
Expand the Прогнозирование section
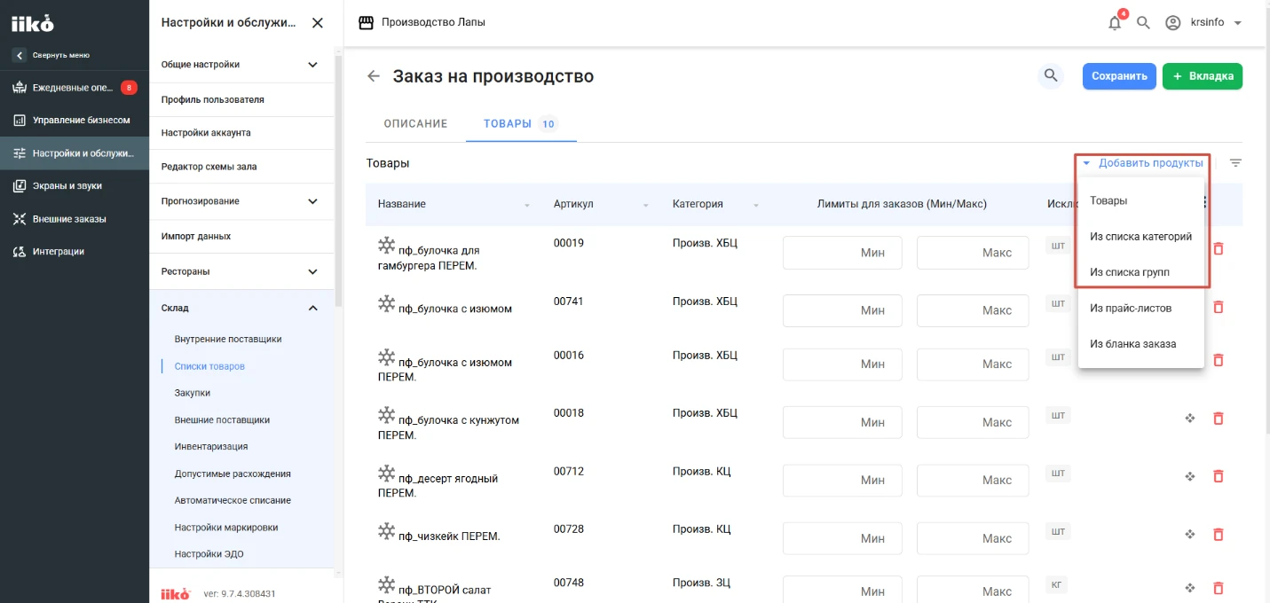312,201
